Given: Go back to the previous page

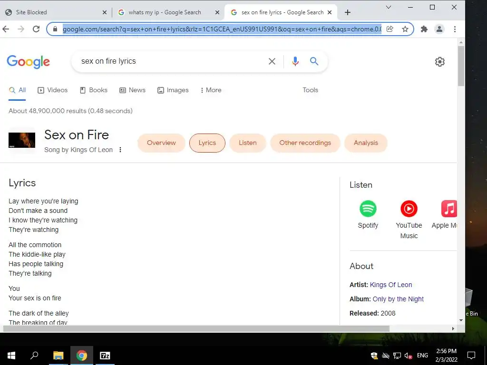Looking at the screenshot, I should pyautogui.click(x=6, y=29).
